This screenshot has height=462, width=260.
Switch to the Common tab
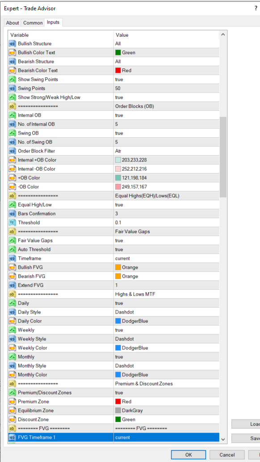pyautogui.click(x=33, y=23)
